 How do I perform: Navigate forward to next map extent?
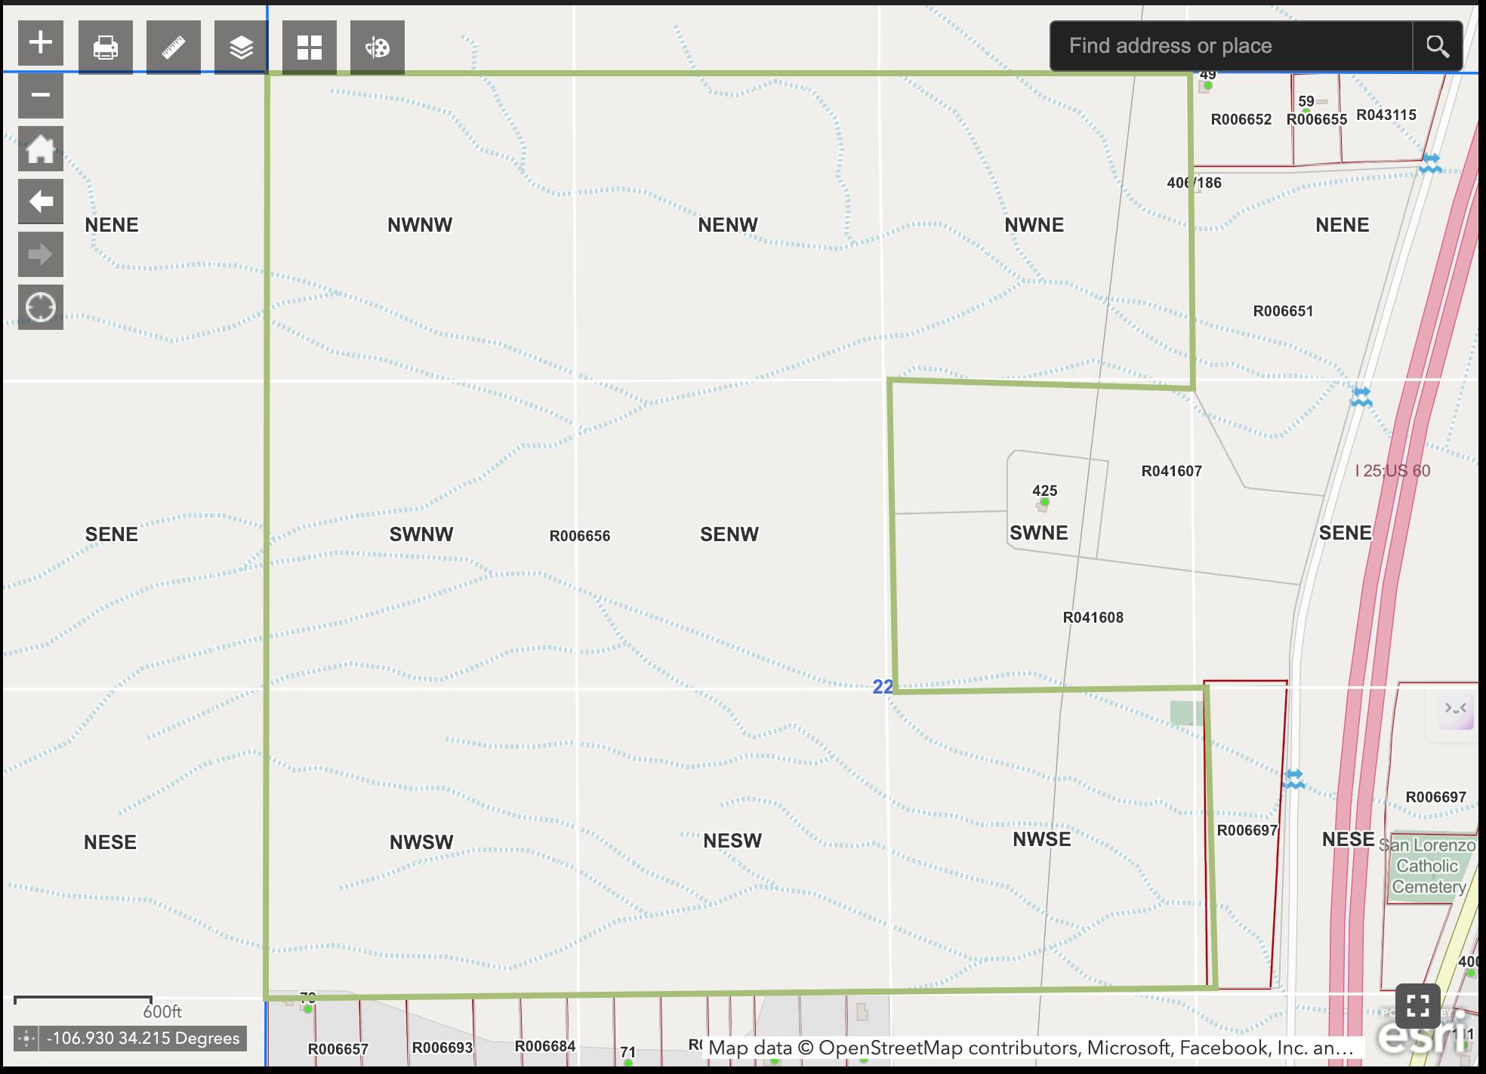coord(40,254)
